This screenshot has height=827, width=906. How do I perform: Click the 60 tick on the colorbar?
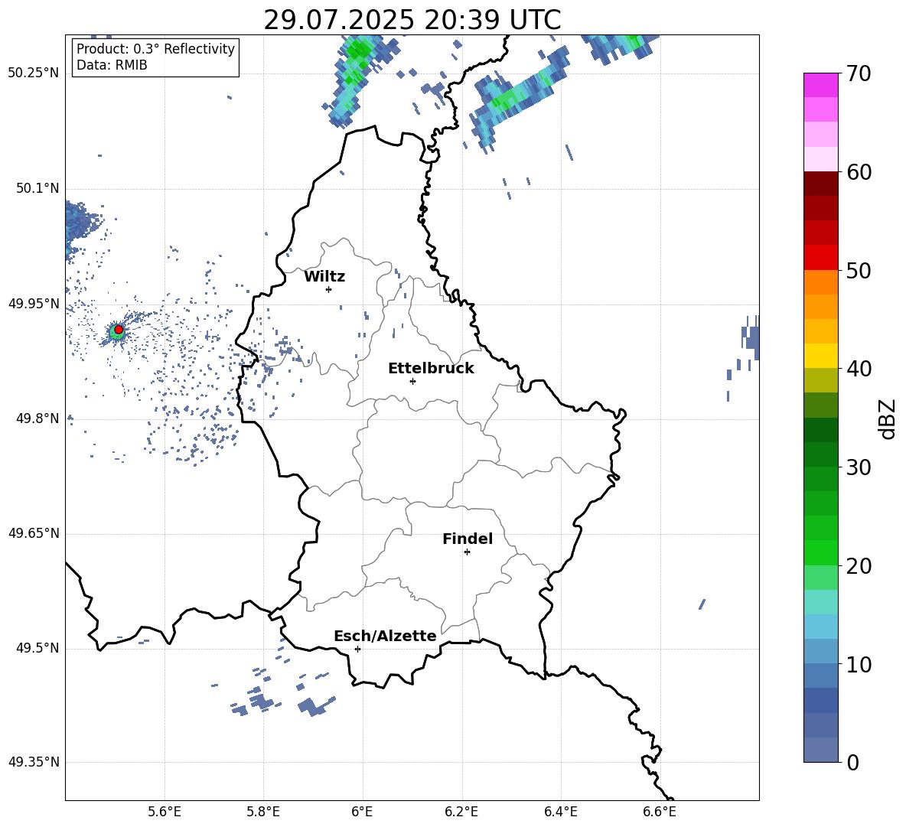pos(858,172)
